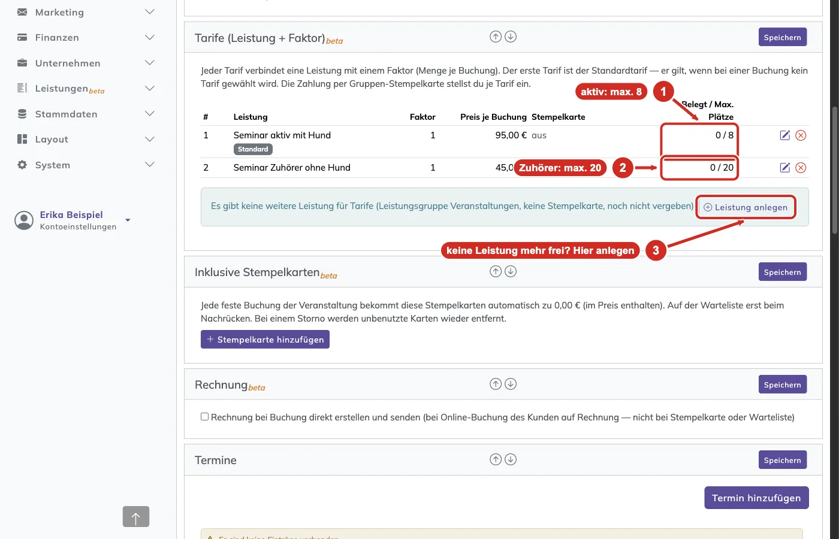Expand the Layout menu chevron
This screenshot has height=539, width=839.
pyautogui.click(x=150, y=139)
